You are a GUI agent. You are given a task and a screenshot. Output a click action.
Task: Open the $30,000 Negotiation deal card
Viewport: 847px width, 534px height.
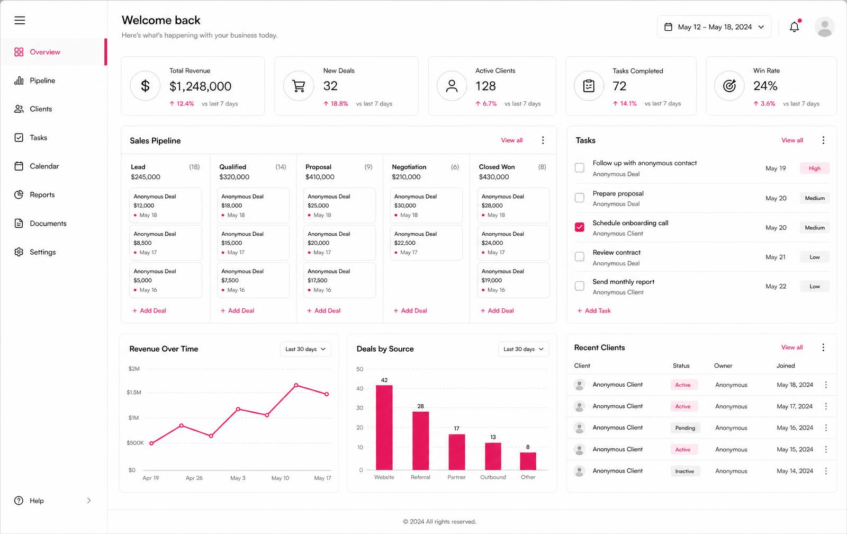coord(426,206)
